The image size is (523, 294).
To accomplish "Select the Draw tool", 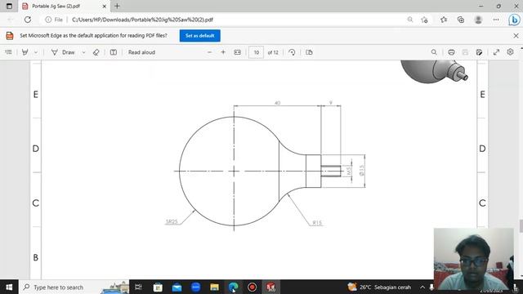I will 63,52.
